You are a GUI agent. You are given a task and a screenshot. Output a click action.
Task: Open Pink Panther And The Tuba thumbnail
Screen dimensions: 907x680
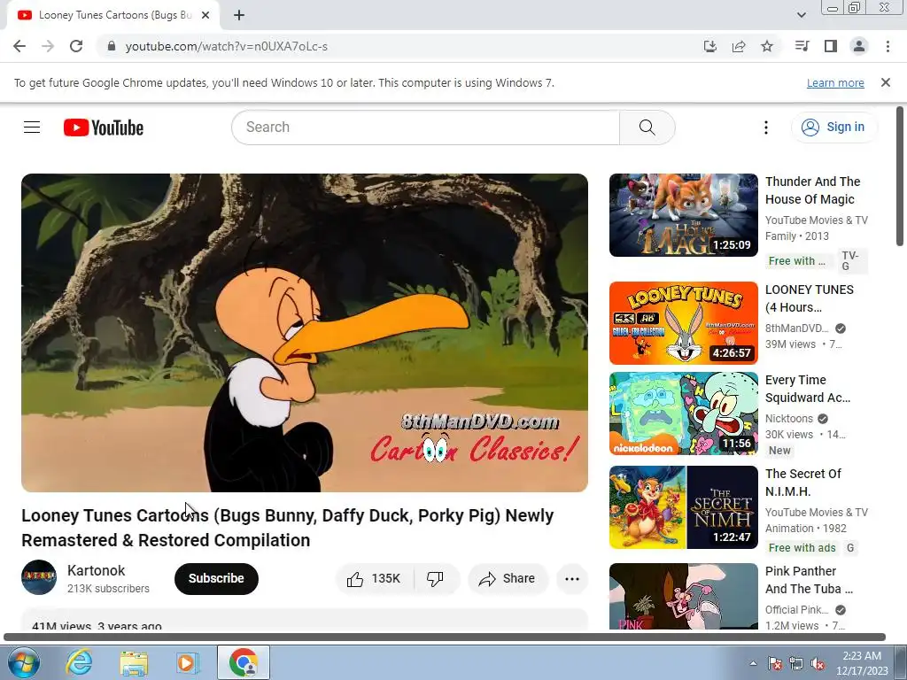(683, 596)
